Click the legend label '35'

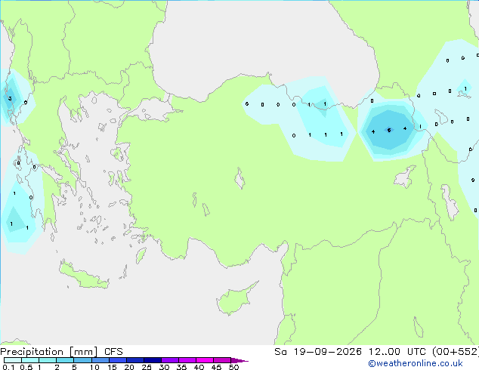pos(181,367)
